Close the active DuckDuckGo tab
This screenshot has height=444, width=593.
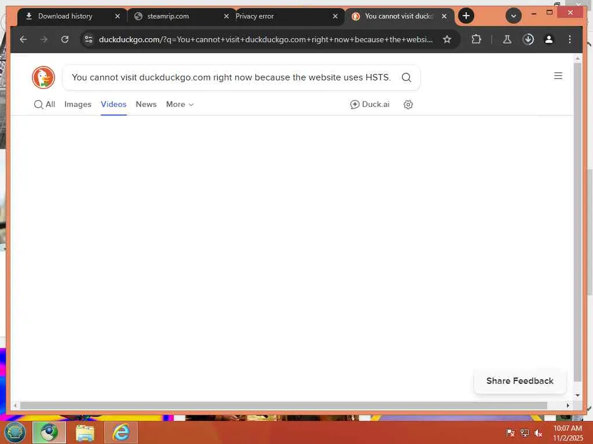coord(444,16)
